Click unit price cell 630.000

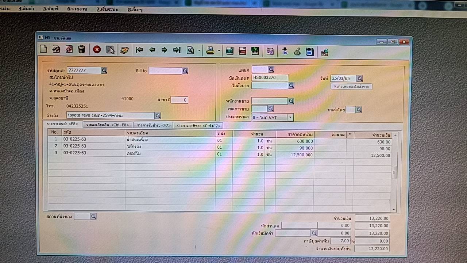295,141
